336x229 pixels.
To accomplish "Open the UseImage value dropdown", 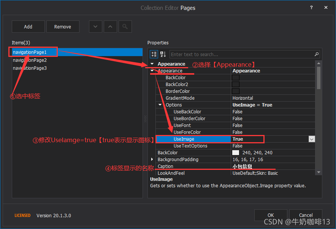I will [312, 139].
